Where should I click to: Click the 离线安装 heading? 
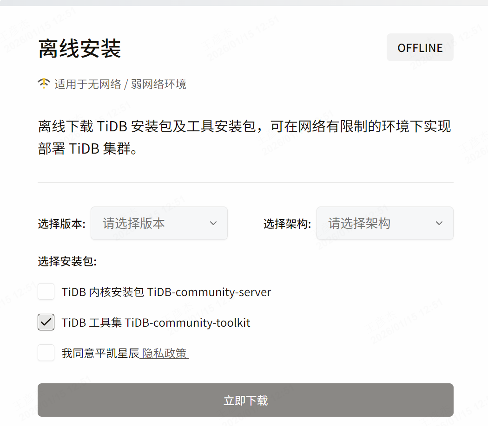pos(79,49)
